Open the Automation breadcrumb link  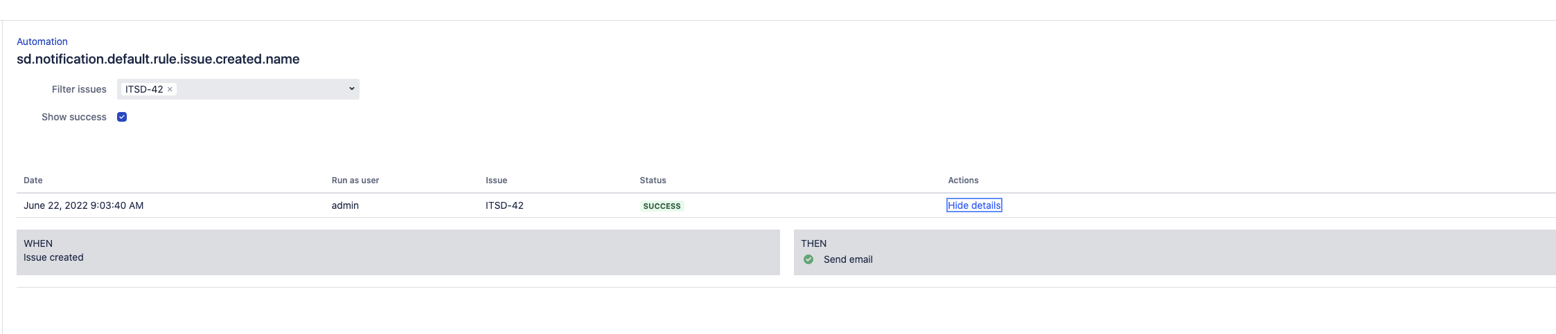[42, 41]
